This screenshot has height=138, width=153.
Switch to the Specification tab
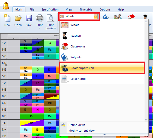pos(50,9)
